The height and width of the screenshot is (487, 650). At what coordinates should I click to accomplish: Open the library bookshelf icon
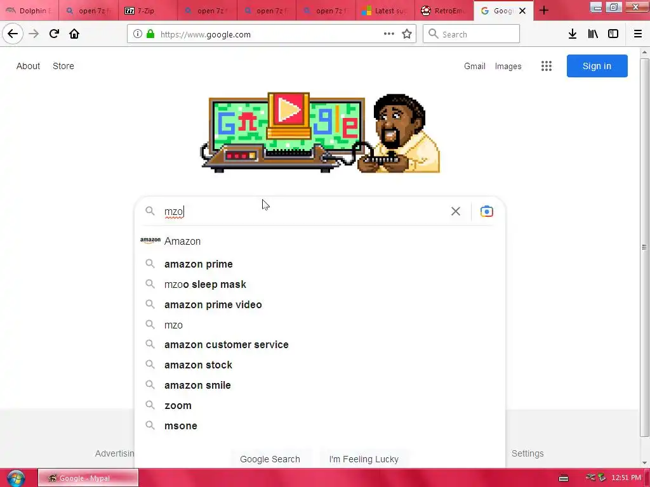tap(593, 34)
